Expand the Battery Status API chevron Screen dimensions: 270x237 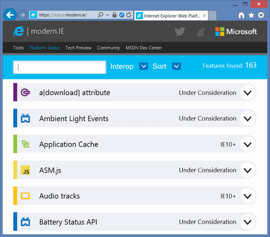tap(247, 222)
